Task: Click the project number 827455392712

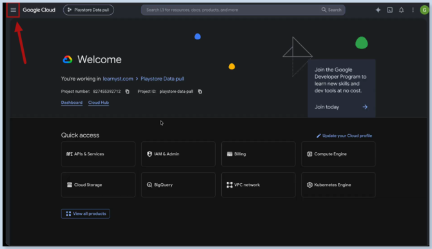Action: [x=106, y=91]
